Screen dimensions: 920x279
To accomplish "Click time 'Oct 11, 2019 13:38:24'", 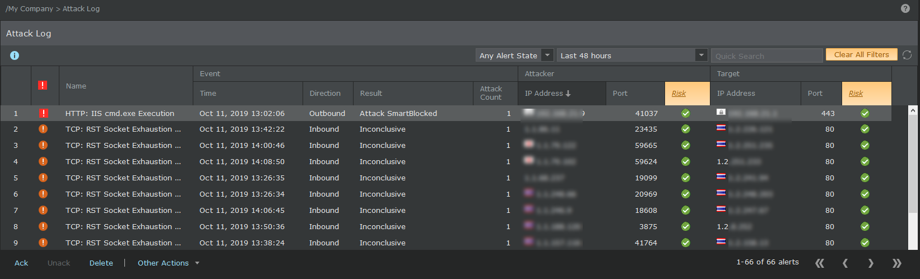I will pos(242,243).
